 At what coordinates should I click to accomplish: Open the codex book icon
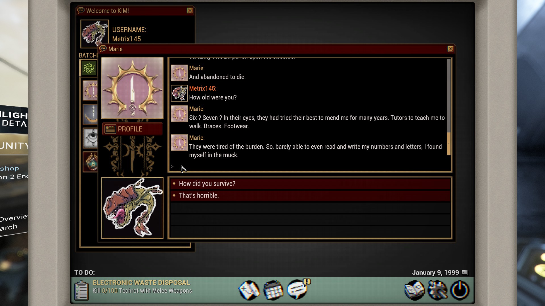[x=415, y=290]
